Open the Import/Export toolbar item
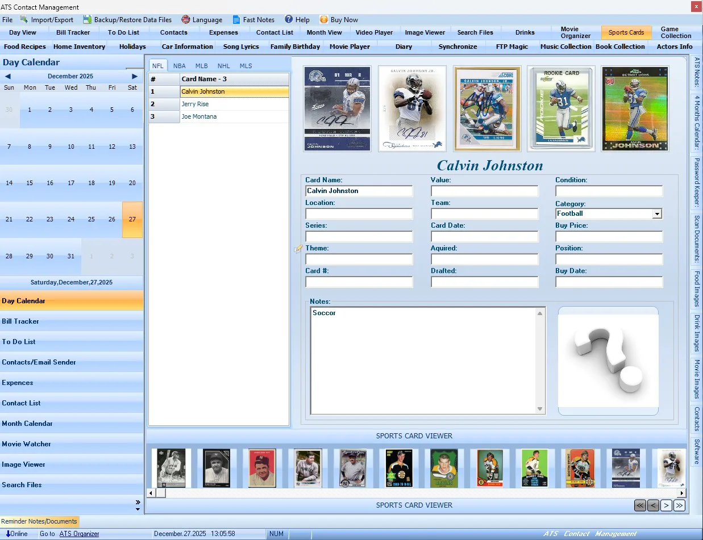Image resolution: width=703 pixels, height=540 pixels. point(47,19)
